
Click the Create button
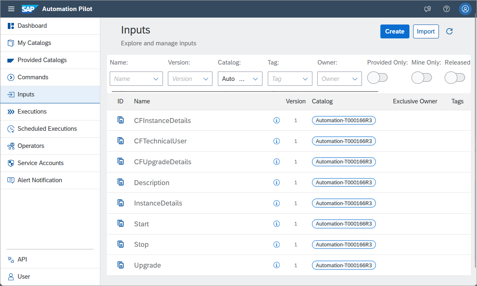pos(395,31)
